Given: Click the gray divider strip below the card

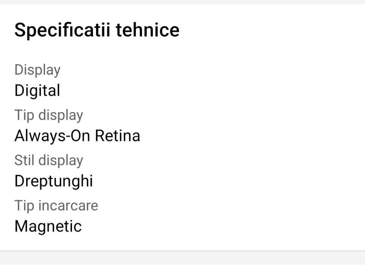Looking at the screenshot, I should pyautogui.click(x=182, y=258).
